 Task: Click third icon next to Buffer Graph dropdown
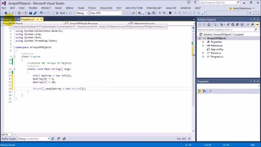click(x=64, y=139)
